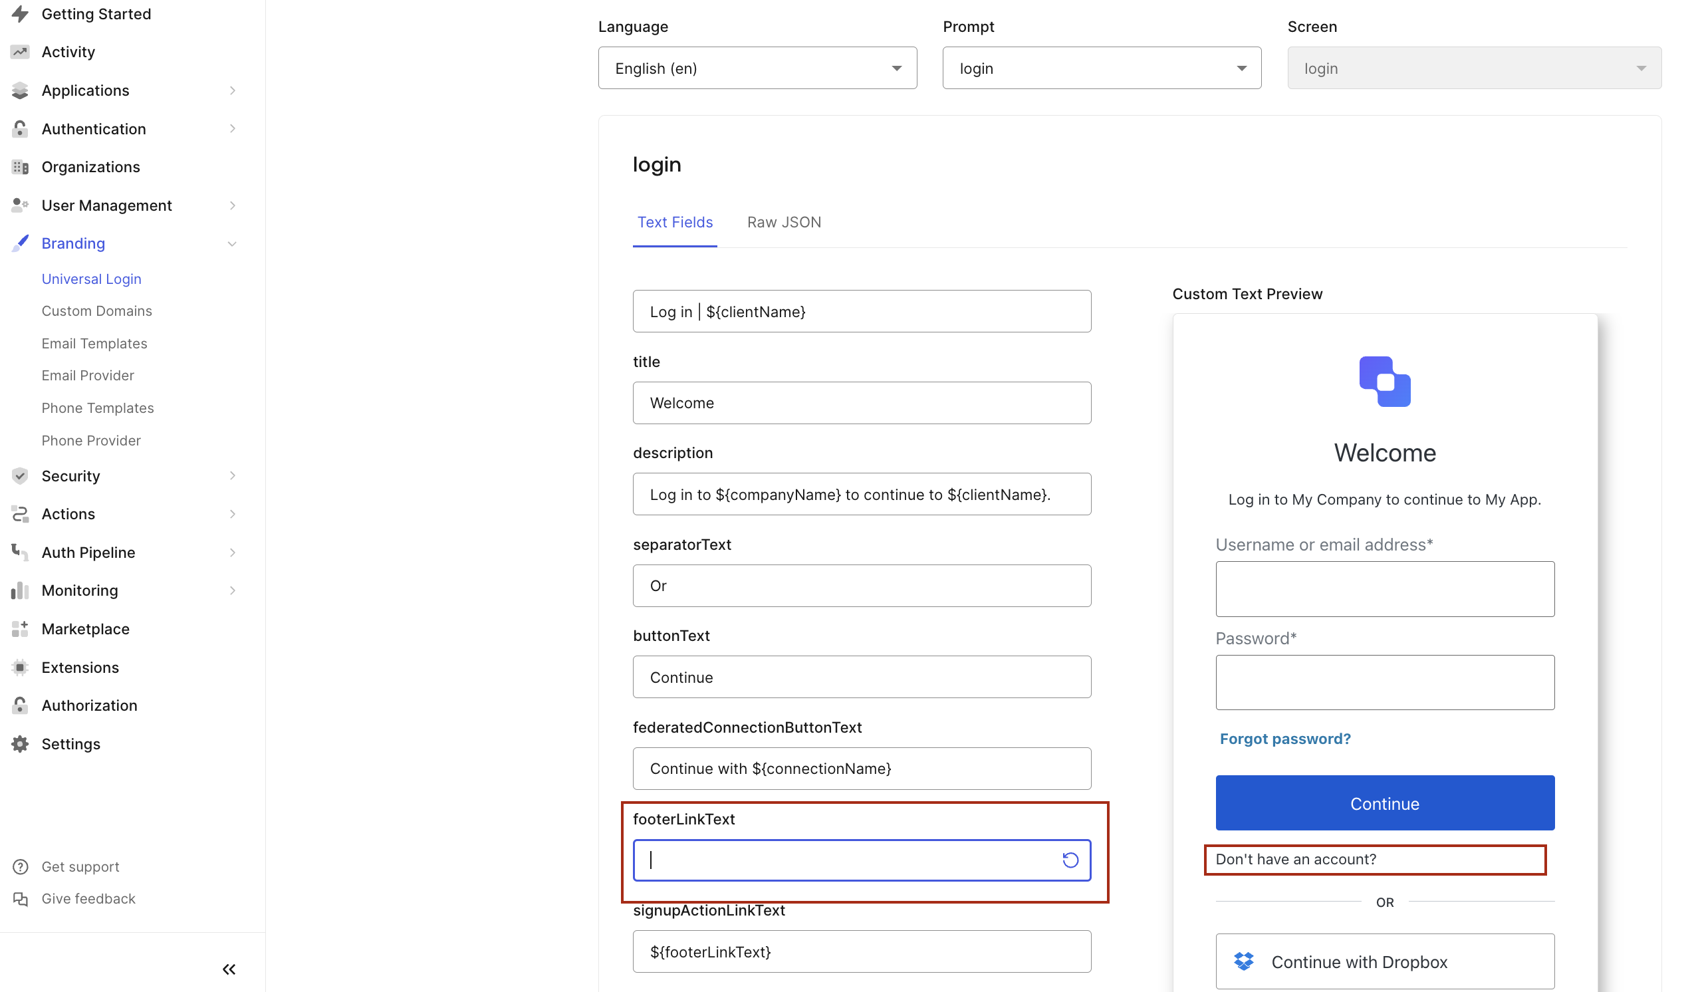Click the Forgot password? link

[1285, 739]
